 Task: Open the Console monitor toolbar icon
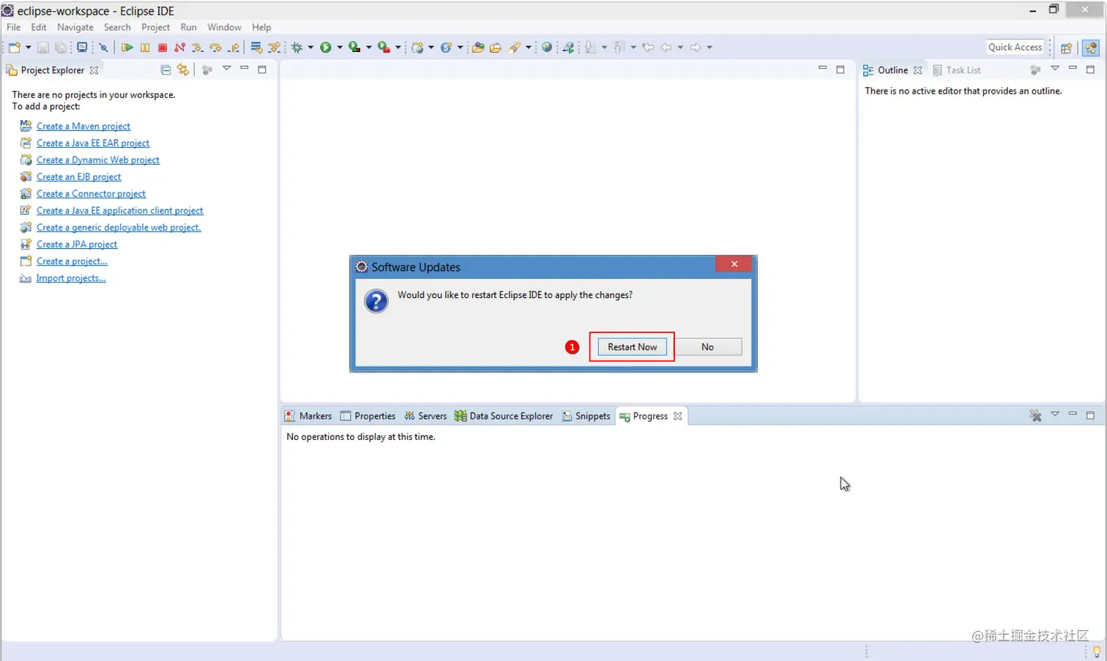click(82, 48)
